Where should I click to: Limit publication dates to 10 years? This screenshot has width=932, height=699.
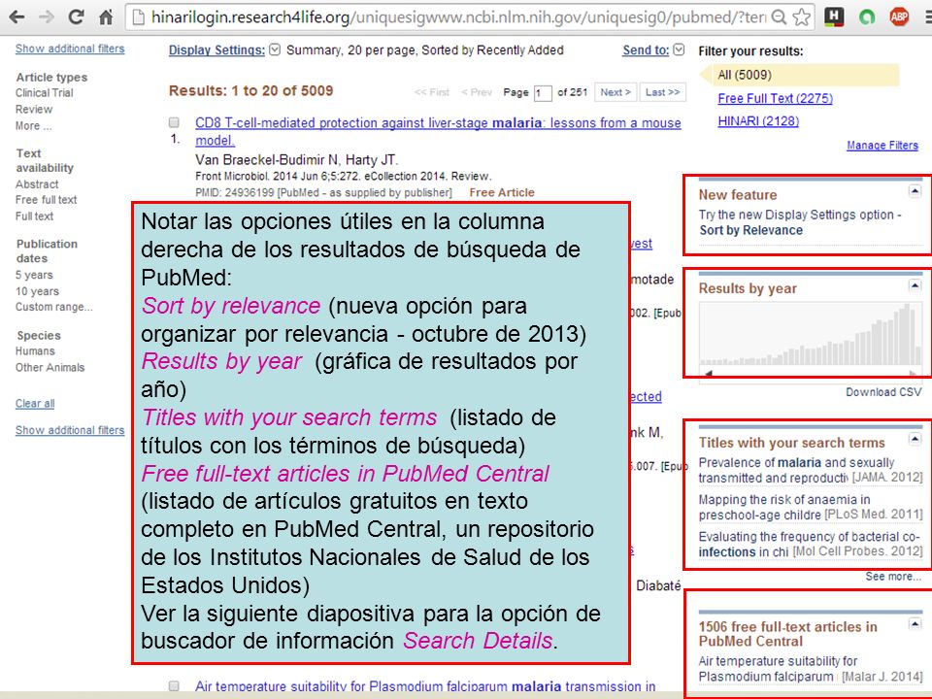[x=38, y=291]
